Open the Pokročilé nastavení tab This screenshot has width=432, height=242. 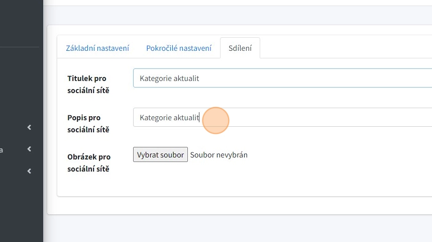coord(179,48)
